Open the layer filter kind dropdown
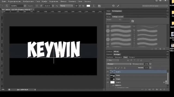174x97 pixels. click(x=113, y=60)
